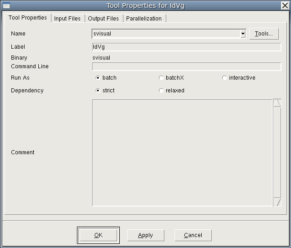Screen dimensions: 291x248
Task: Click the Binary value text svisual
Action: [102, 58]
